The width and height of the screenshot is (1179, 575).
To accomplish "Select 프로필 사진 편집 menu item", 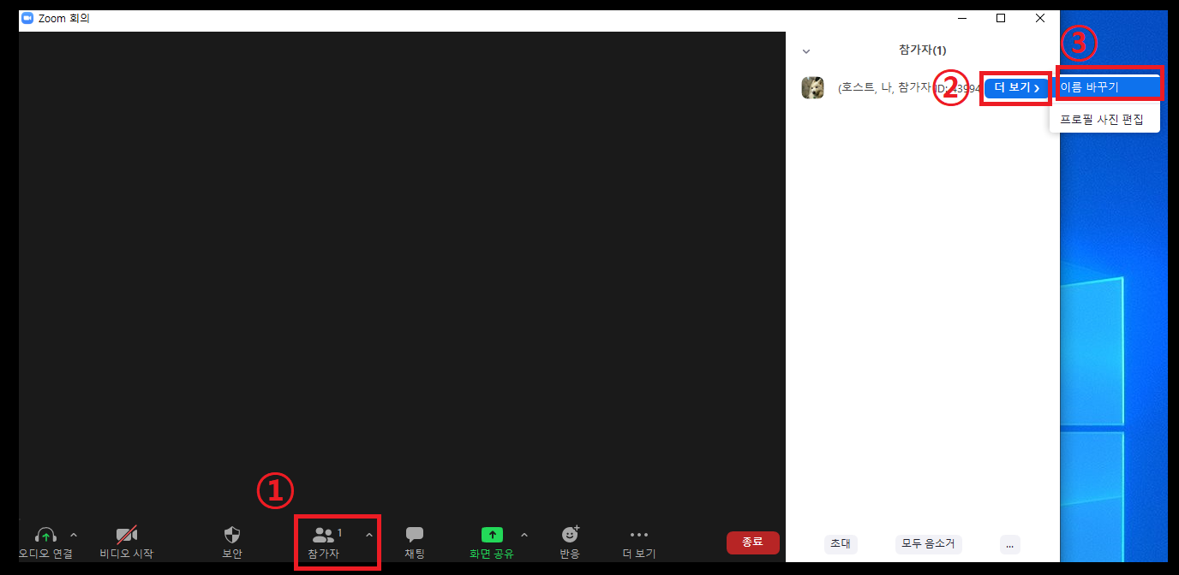I will (1102, 120).
